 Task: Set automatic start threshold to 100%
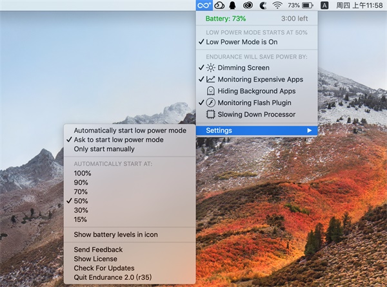(130, 173)
